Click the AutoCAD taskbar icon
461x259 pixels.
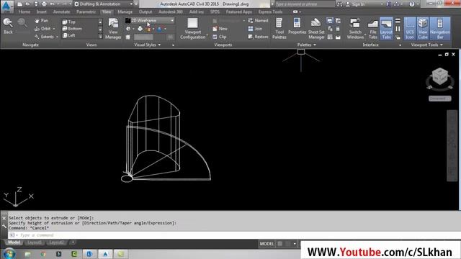point(105,254)
